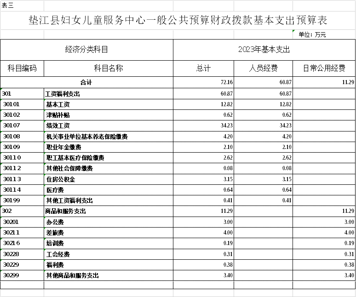Screen dimensions: 356x297
Task: Select code cell 30108
Action: pos(22,137)
